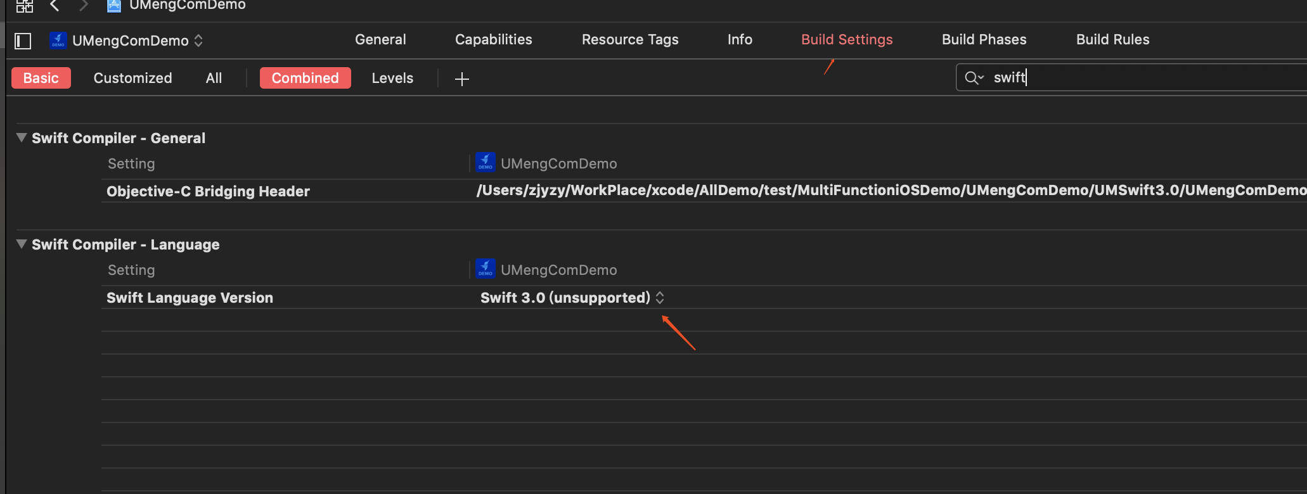
Task: Add a build setting with plus button
Action: 462,79
